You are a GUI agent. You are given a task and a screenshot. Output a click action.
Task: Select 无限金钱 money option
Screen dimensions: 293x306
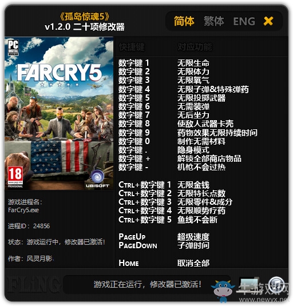(193, 185)
